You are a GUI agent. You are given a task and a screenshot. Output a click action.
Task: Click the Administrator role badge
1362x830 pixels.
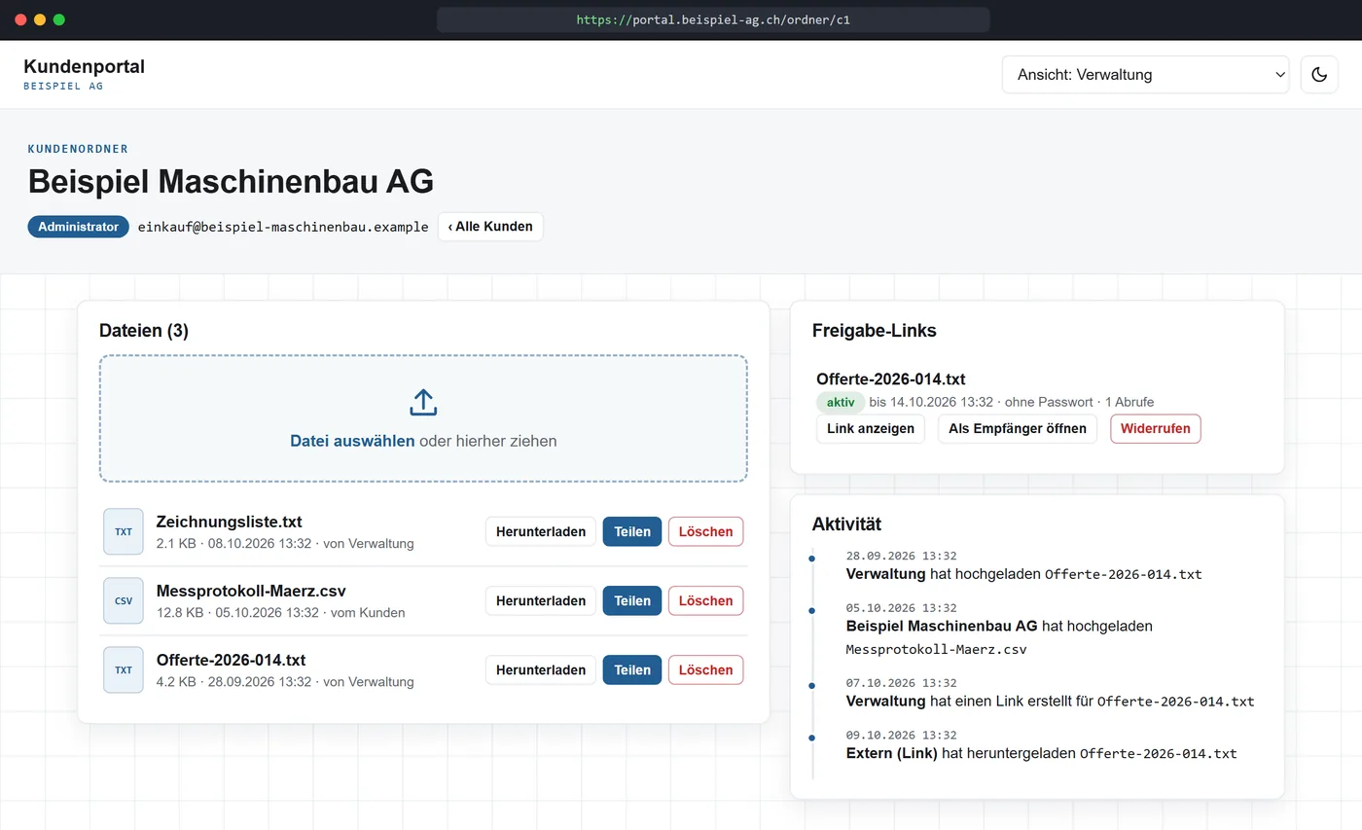tap(78, 227)
